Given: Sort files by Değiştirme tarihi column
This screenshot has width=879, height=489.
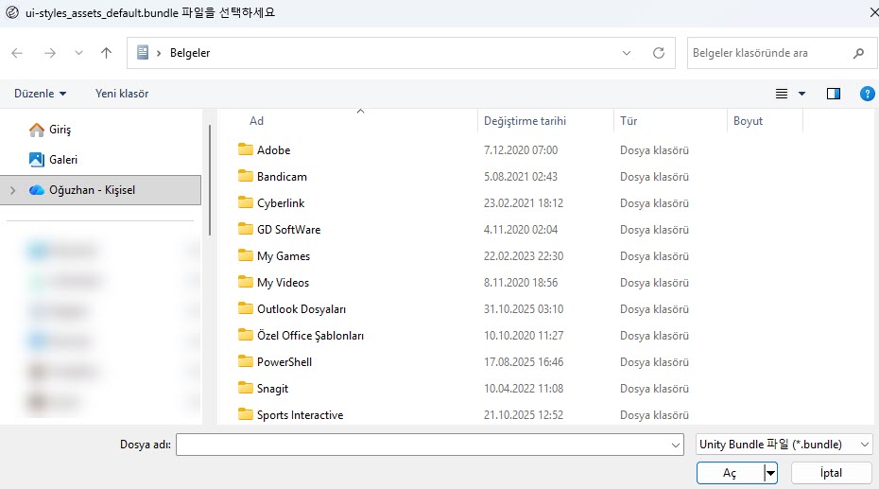Looking at the screenshot, I should tap(525, 121).
